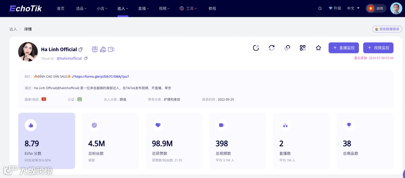Click the EchoTik logo
This screenshot has height=178, width=405.
[x=25, y=9]
